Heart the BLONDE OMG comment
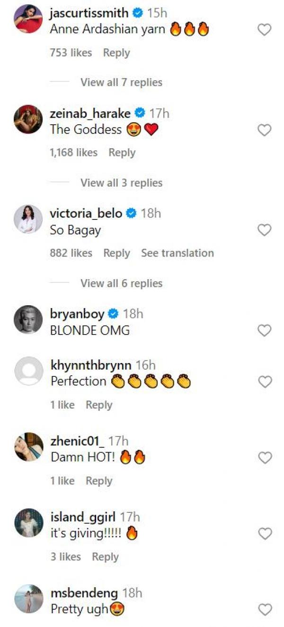The height and width of the screenshot is (627, 284). click(264, 330)
